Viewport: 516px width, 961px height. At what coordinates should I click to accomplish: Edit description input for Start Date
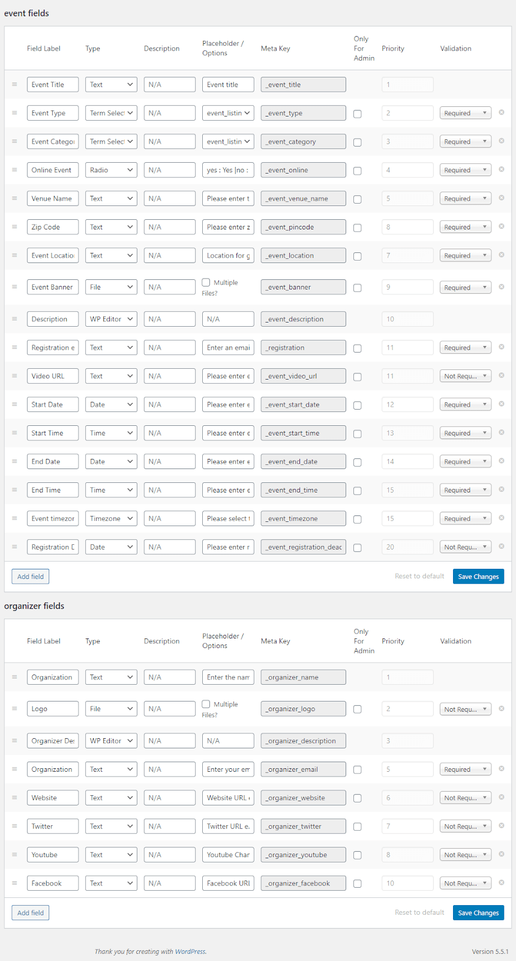[170, 404]
